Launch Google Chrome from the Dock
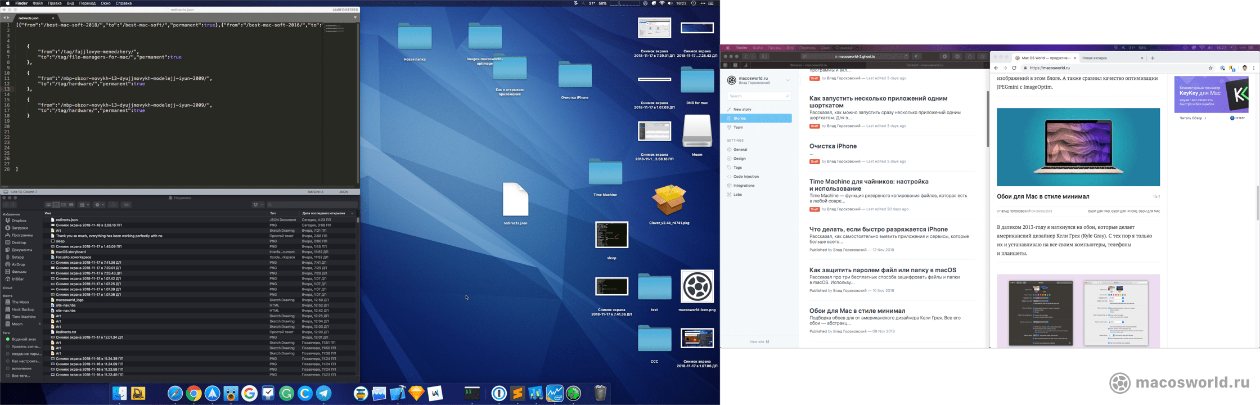The height and width of the screenshot is (405, 1260). pyautogui.click(x=193, y=394)
